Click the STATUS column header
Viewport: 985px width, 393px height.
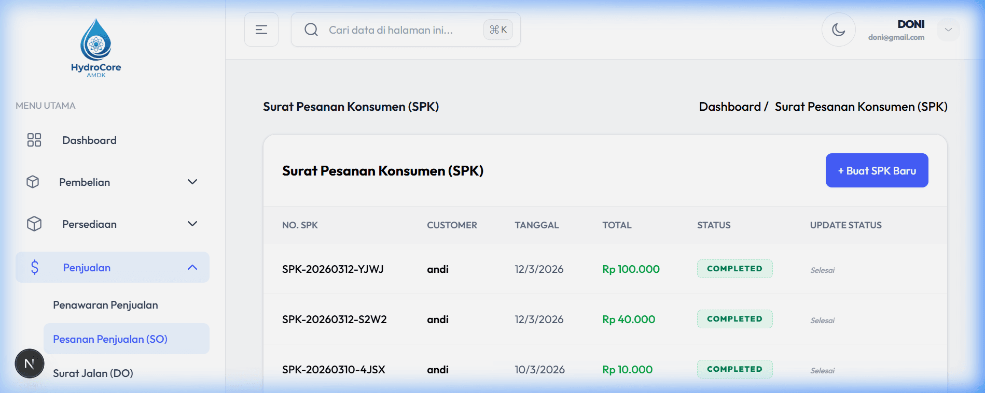[714, 225]
